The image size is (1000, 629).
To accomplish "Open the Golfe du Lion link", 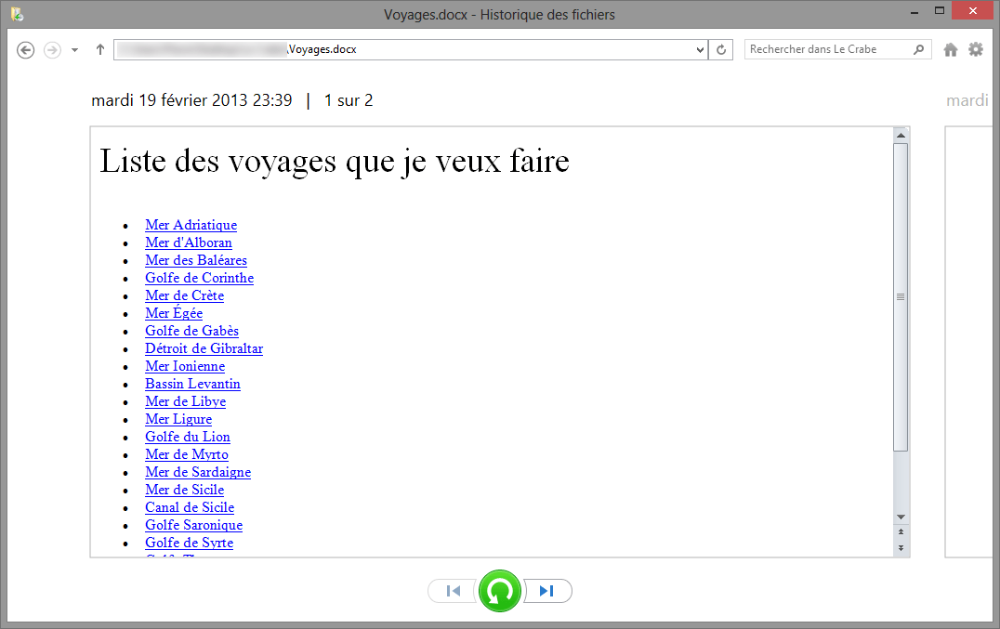I will click(188, 437).
